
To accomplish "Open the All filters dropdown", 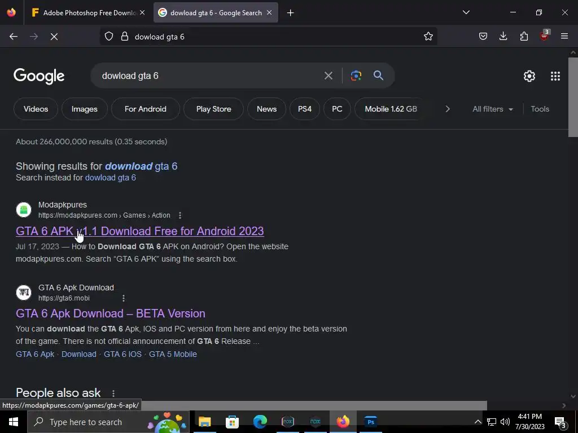I will 492,109.
